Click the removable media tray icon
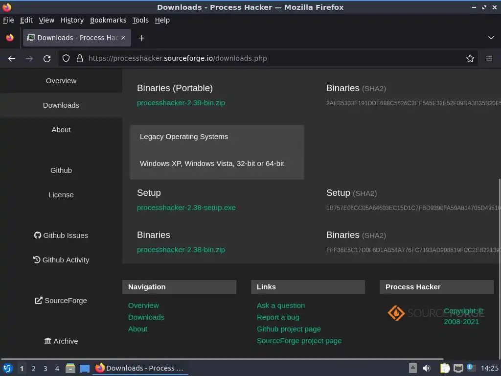The width and height of the screenshot is (501, 376). click(x=413, y=368)
